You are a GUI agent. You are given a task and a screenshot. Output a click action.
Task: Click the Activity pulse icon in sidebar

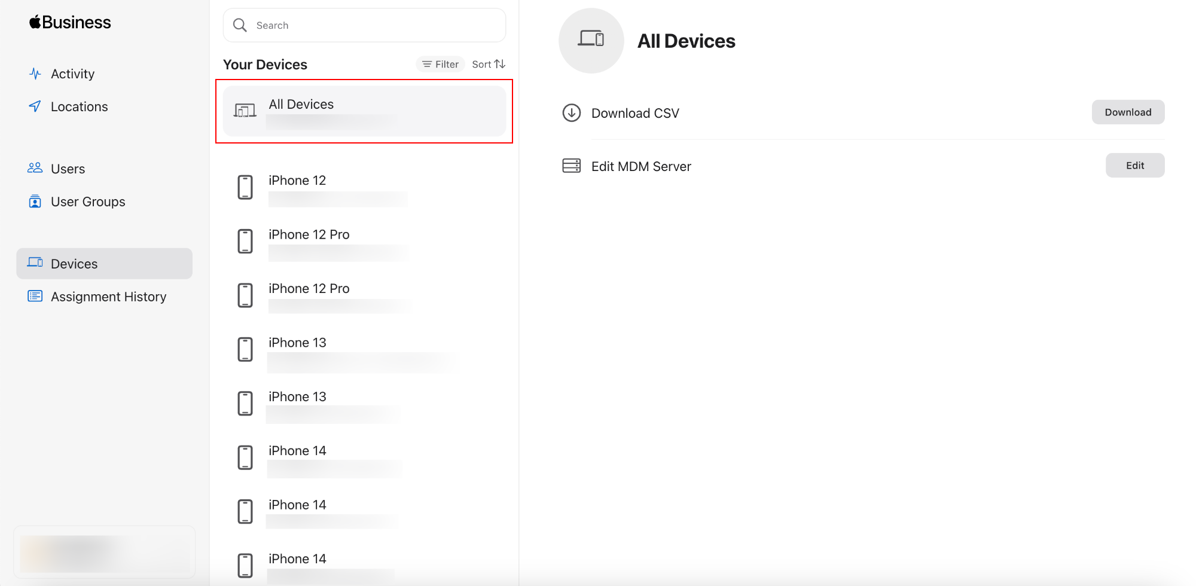[35, 74]
